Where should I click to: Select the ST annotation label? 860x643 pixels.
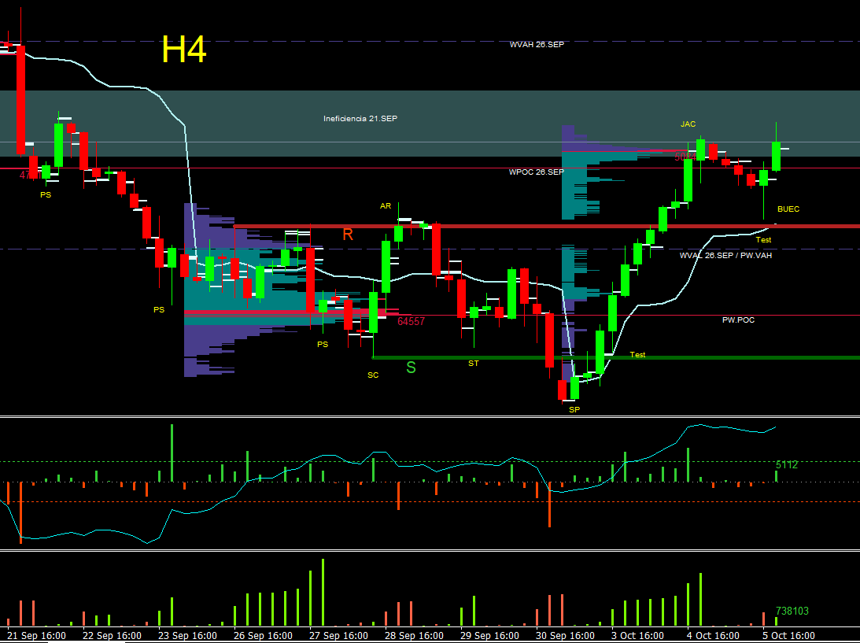tap(474, 363)
